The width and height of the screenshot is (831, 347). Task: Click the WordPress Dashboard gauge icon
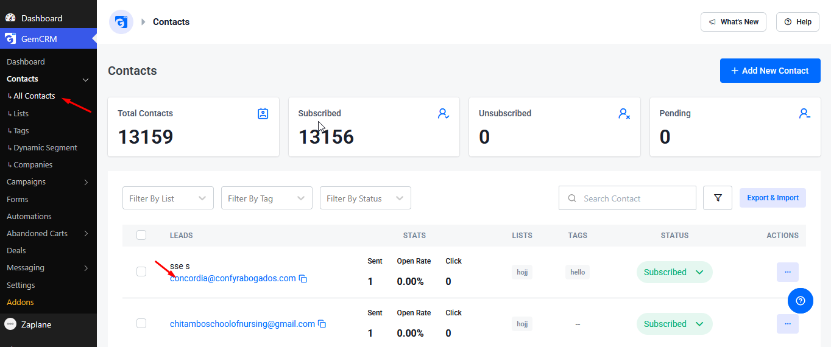10,18
